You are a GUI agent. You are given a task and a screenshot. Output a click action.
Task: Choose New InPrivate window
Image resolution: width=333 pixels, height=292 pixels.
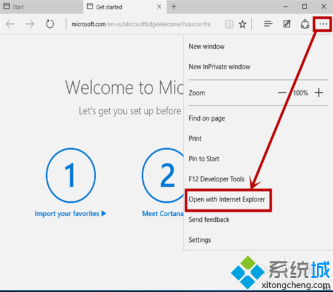219,67
